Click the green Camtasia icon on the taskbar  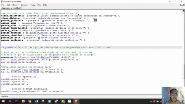63,101
